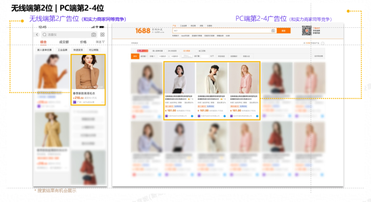Viewport: 371px width, 202px height.
Task: Click the 最低价 price input
Action: [x=163, y=56]
